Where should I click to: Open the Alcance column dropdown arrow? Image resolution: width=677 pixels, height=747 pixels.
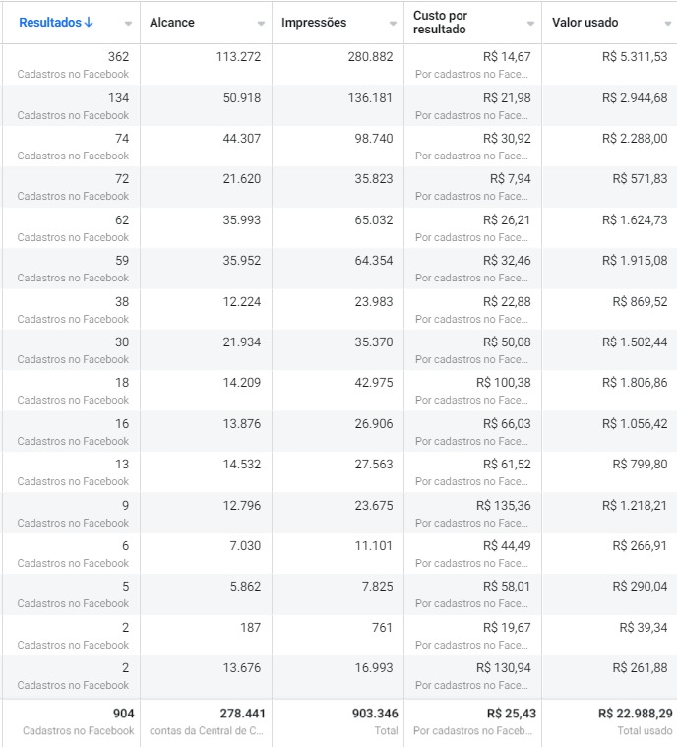coord(261,24)
